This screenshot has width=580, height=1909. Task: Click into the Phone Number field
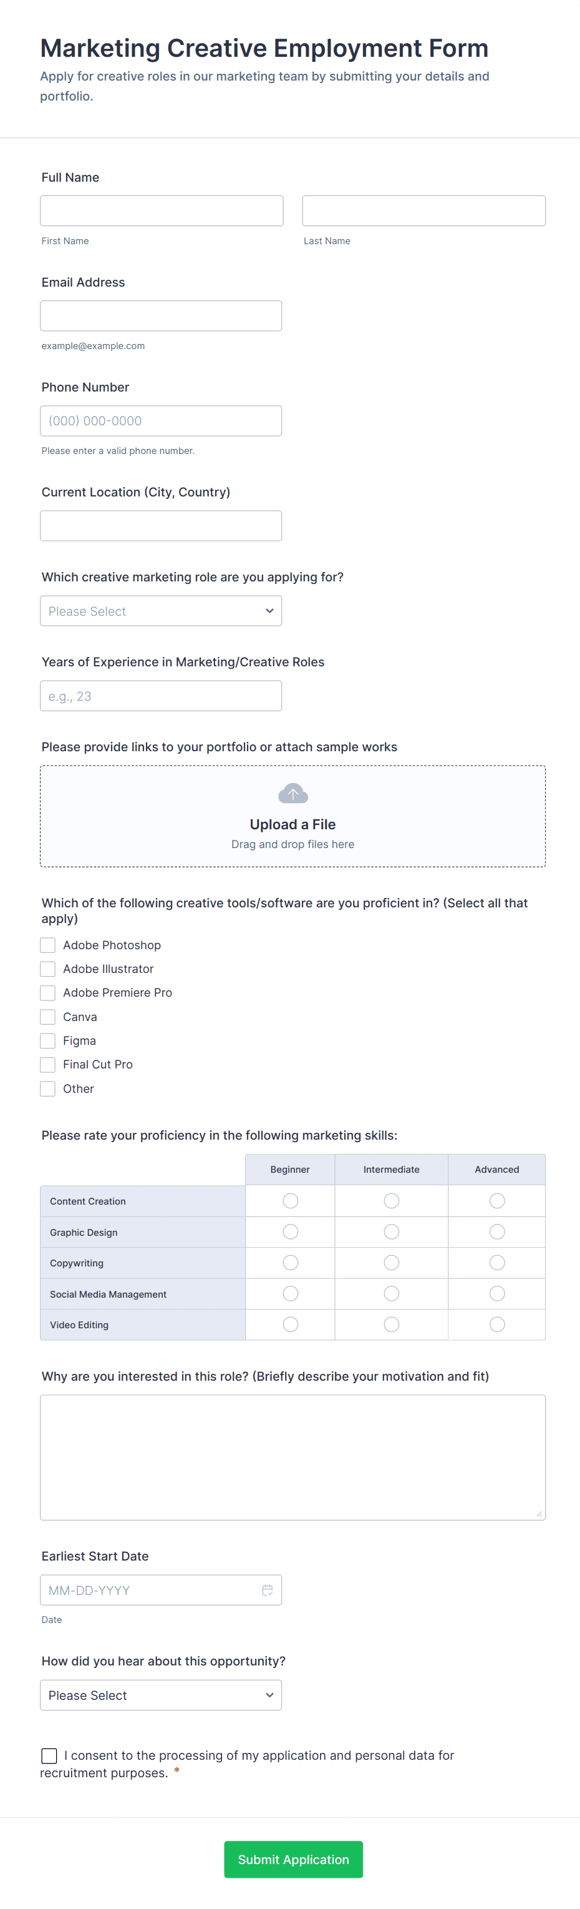point(160,421)
